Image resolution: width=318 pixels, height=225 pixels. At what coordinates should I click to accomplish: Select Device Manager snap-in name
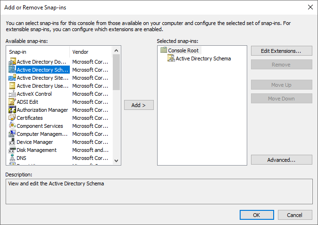pos(35,142)
